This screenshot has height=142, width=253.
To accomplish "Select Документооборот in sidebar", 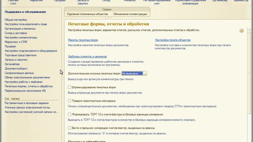I will click(x=16, y=68).
